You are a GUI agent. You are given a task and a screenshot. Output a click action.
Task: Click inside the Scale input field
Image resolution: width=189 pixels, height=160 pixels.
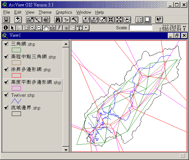[x=141, y=28]
